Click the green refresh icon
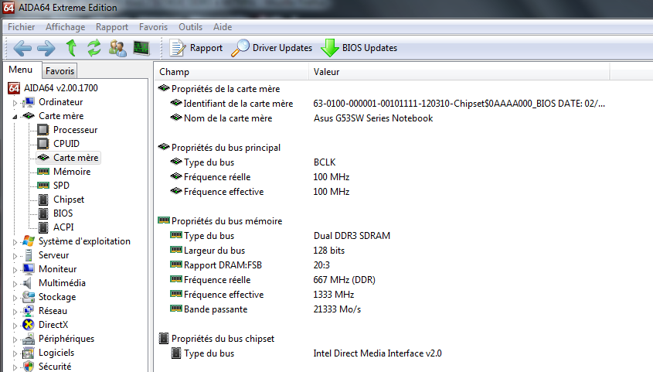 (94, 48)
